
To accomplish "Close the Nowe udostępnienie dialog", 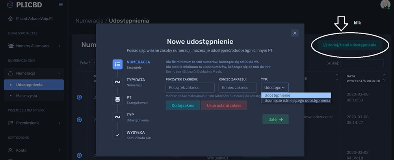I will point(295,33).
